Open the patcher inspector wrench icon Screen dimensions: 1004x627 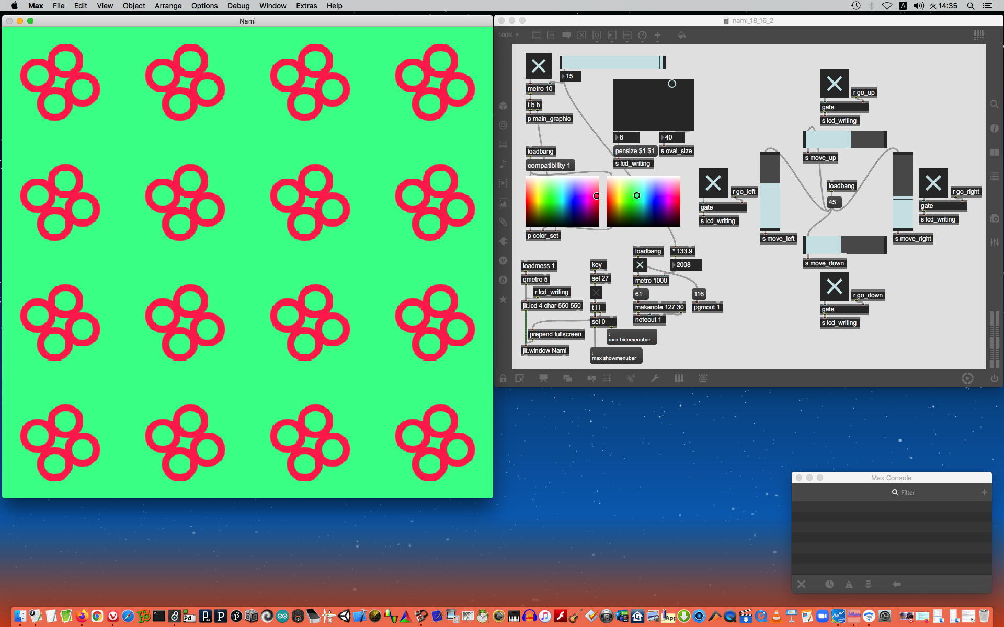point(655,378)
